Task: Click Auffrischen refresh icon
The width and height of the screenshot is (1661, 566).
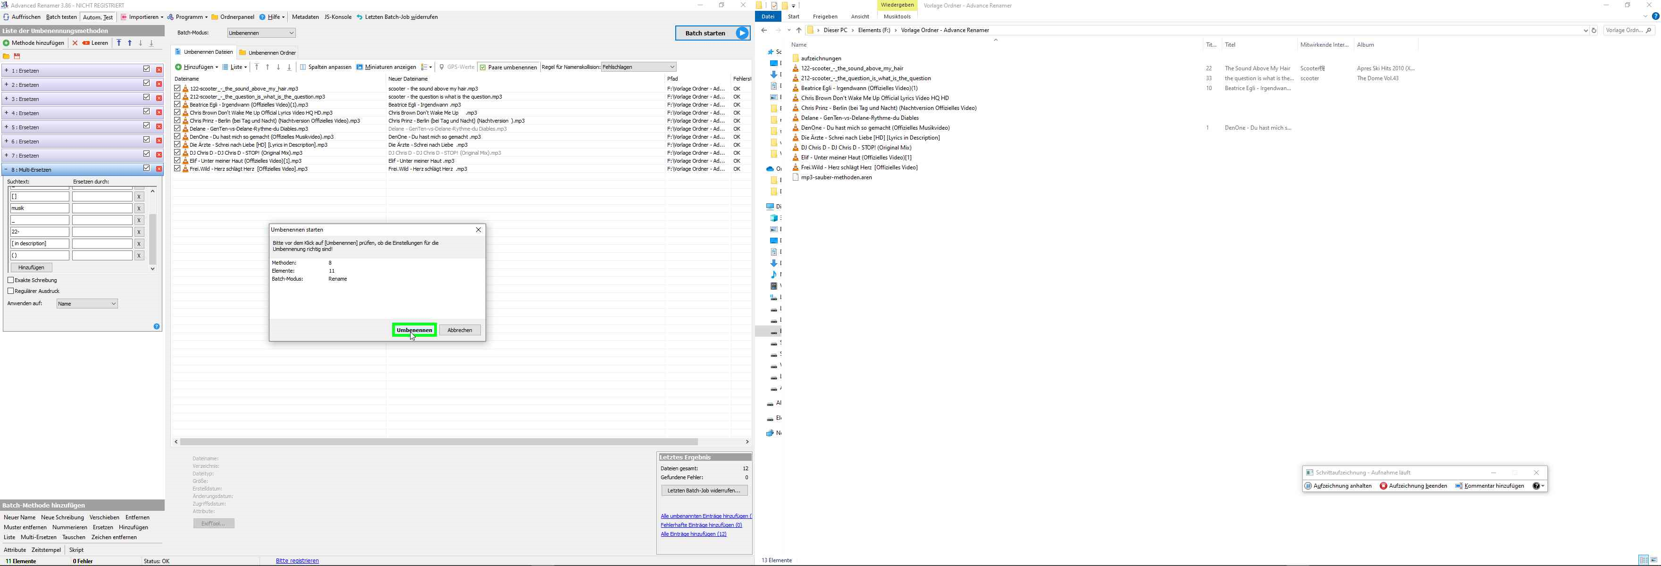Action: pyautogui.click(x=6, y=17)
